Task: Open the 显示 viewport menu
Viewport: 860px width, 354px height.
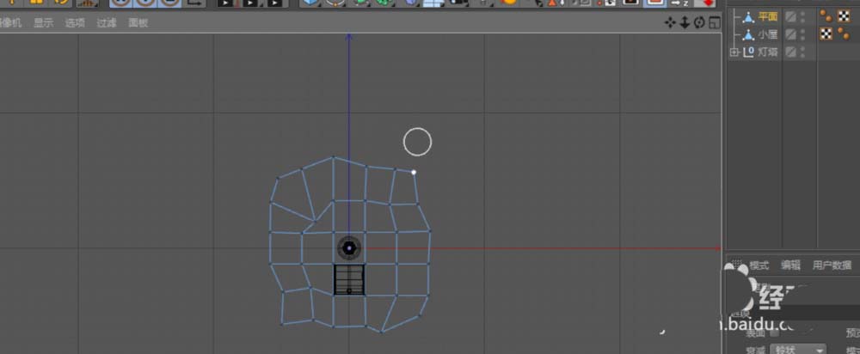Action: [43, 23]
